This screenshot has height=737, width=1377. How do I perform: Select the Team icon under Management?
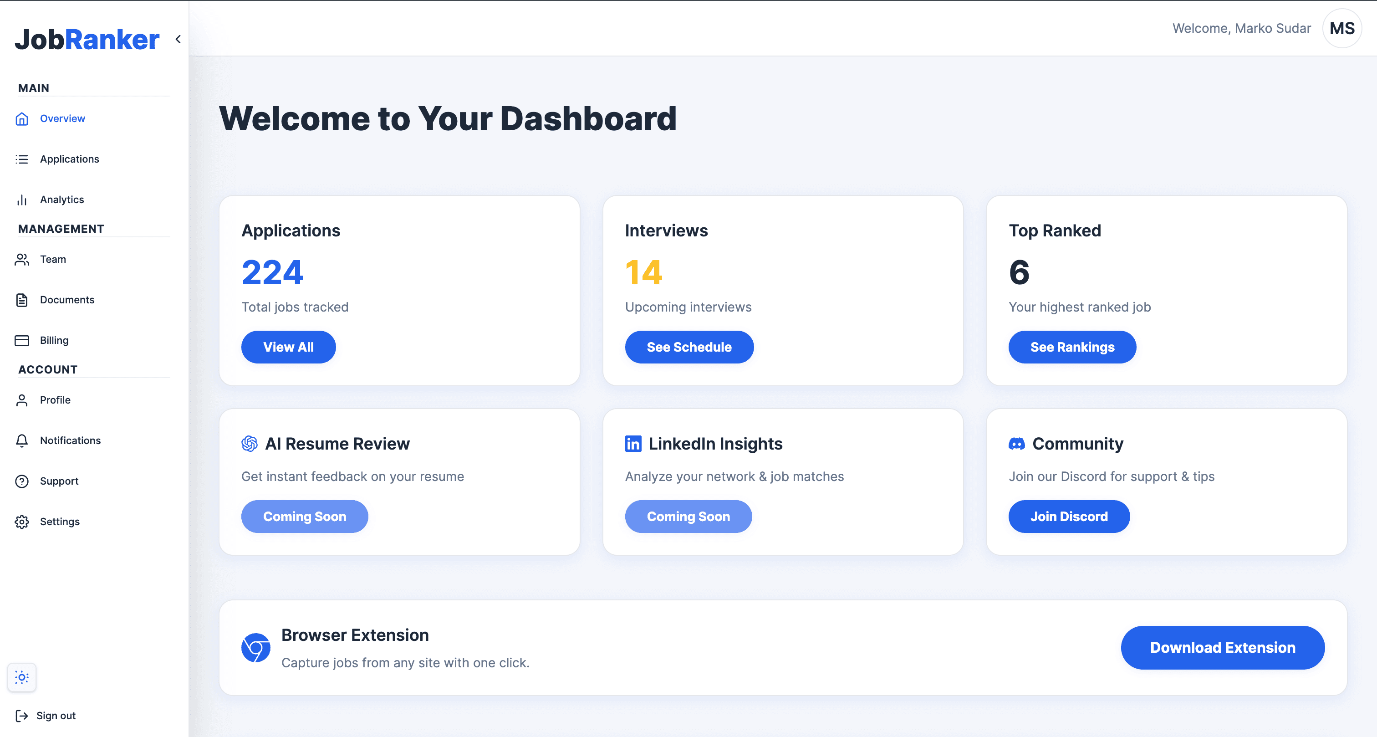click(x=21, y=259)
